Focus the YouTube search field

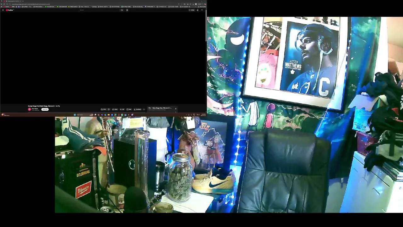(x=99, y=10)
